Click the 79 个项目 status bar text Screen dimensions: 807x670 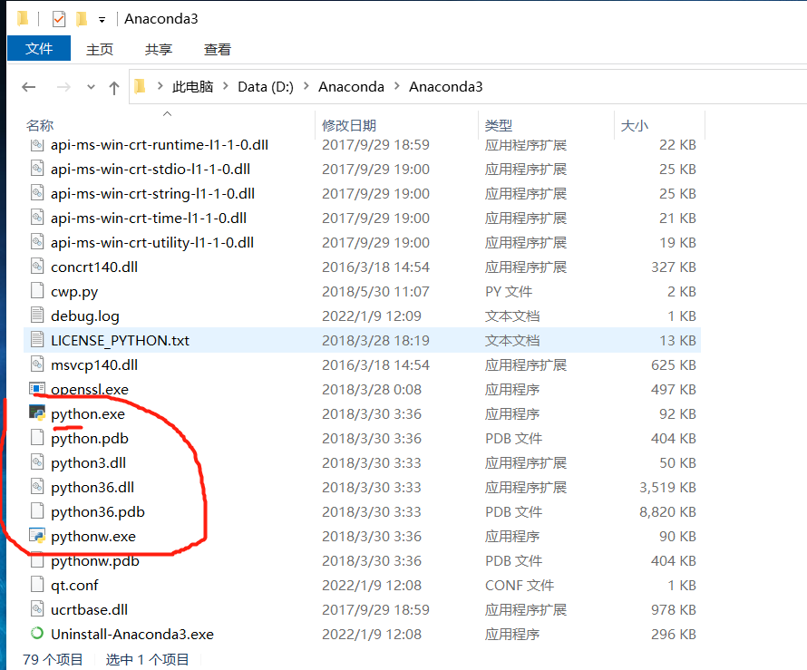53,659
